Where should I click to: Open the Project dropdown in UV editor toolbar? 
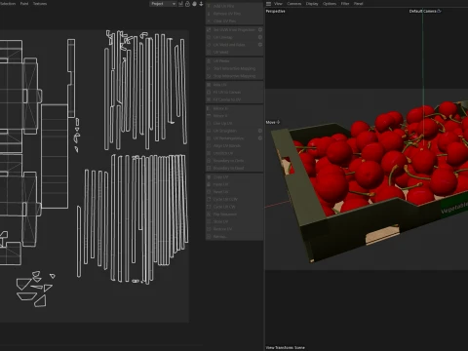click(163, 4)
